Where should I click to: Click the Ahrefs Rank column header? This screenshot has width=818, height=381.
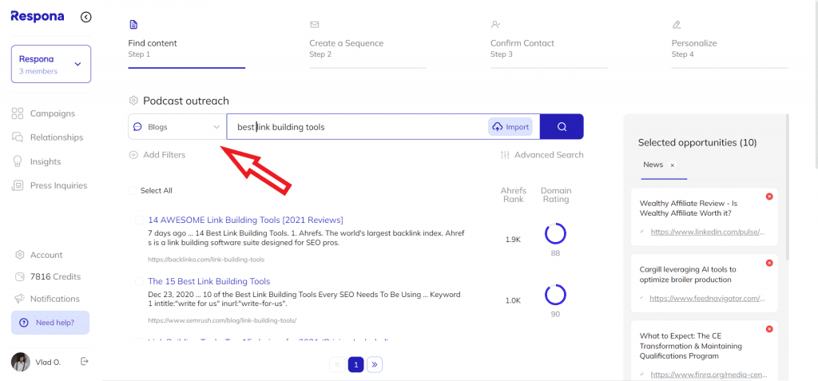(x=514, y=195)
